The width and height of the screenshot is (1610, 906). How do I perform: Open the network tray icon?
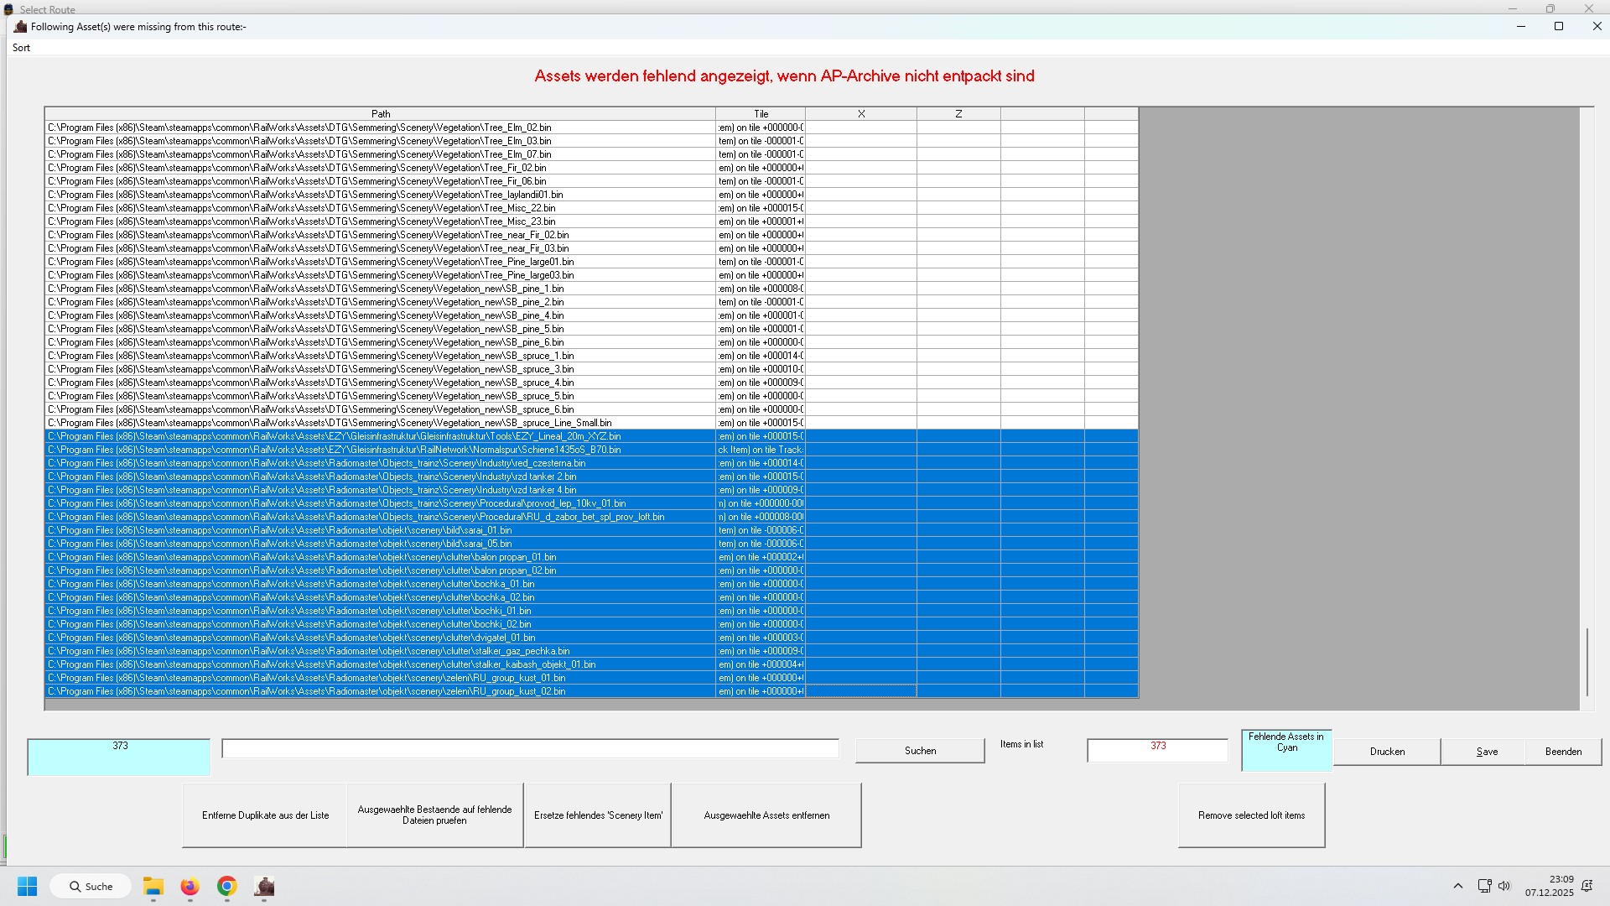click(x=1483, y=886)
